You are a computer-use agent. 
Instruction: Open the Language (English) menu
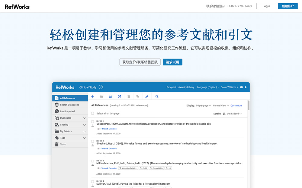208,87
